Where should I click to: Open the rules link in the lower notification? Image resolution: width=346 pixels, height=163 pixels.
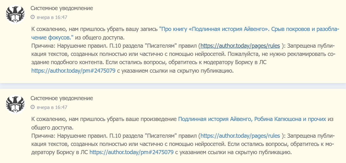tap(240, 136)
